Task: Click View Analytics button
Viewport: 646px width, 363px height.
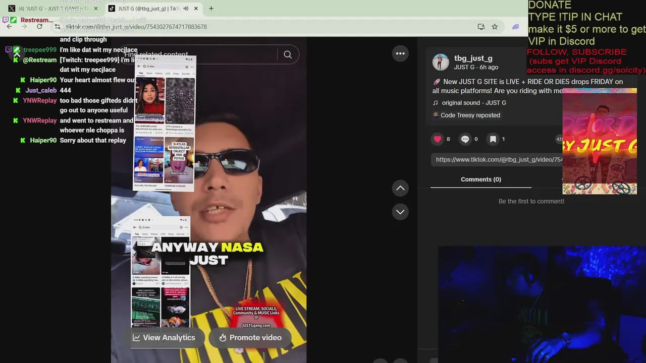Action: click(x=164, y=338)
